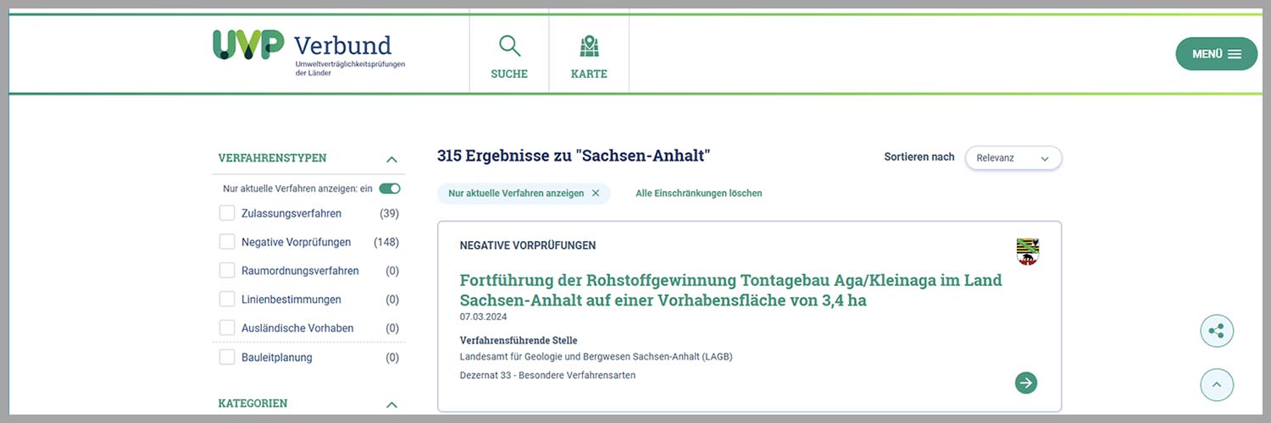Open the Relevanz sort dropdown
Viewport: 1271px width, 423px height.
point(1013,158)
